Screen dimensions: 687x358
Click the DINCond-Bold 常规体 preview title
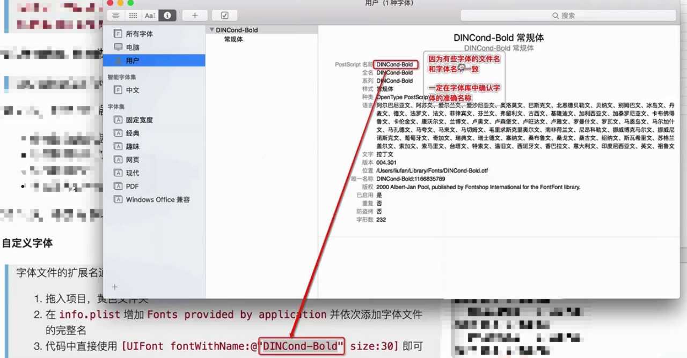[499, 38]
